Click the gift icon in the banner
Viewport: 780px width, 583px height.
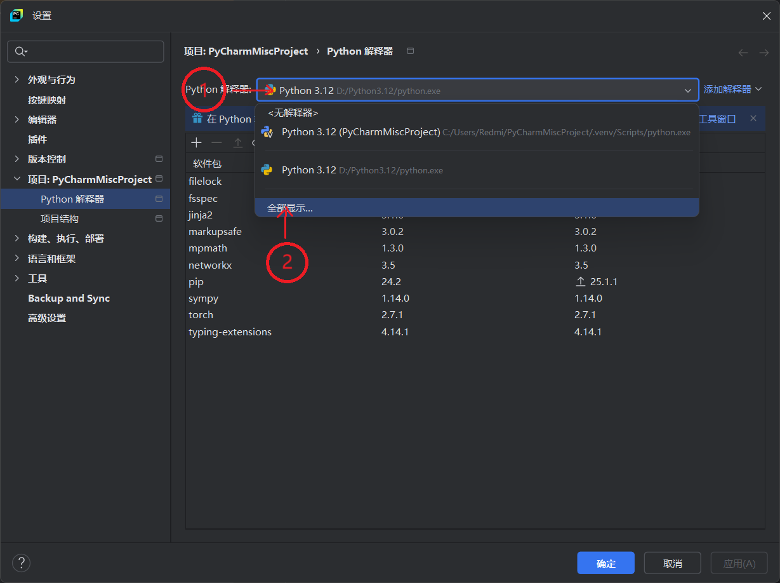point(197,119)
